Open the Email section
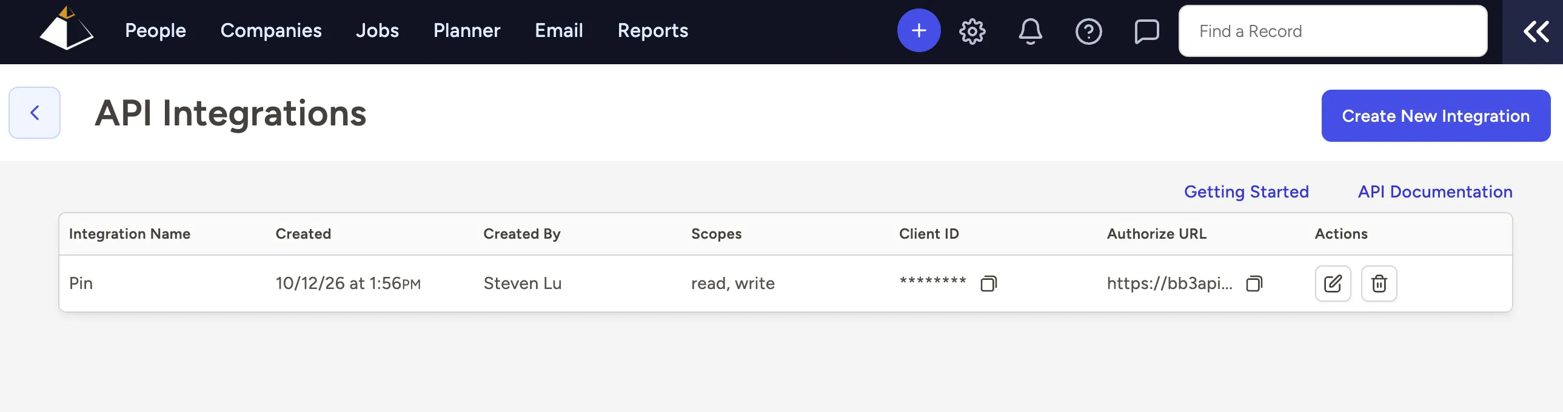Image resolution: width=1563 pixels, height=412 pixels. coord(559,30)
